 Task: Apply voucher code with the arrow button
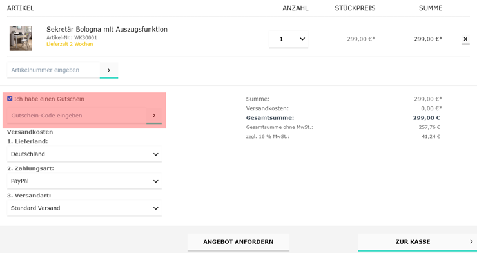click(154, 116)
